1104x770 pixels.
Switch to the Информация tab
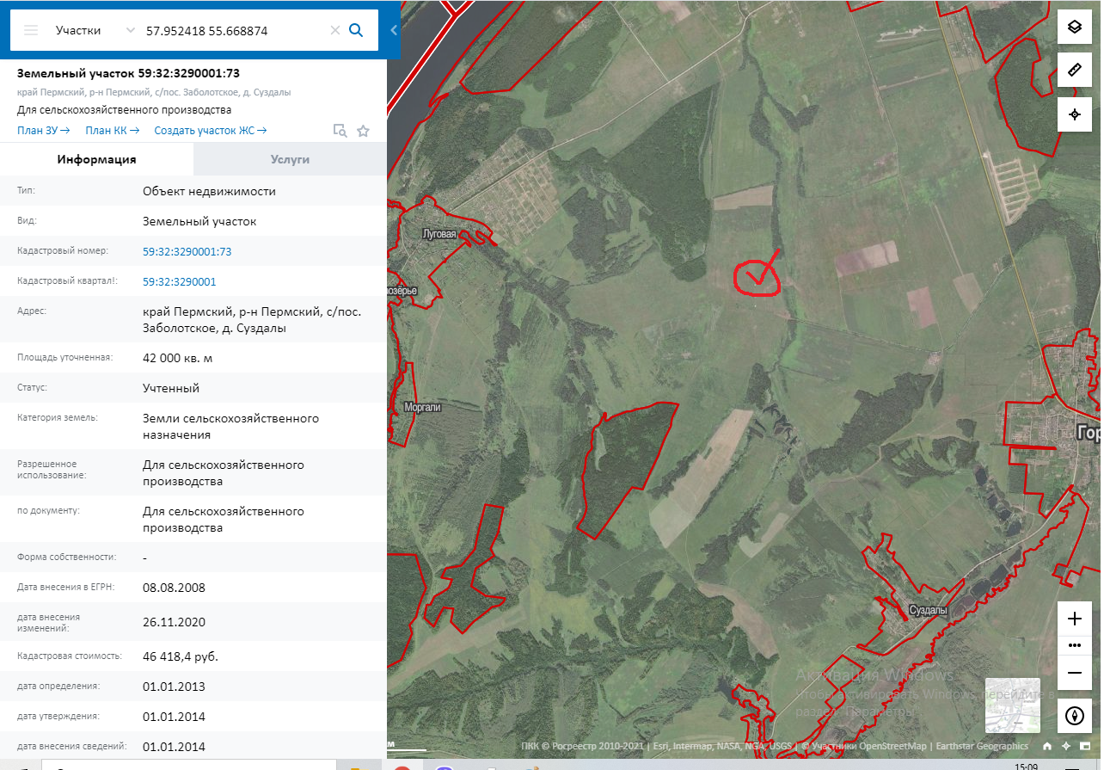coord(96,159)
